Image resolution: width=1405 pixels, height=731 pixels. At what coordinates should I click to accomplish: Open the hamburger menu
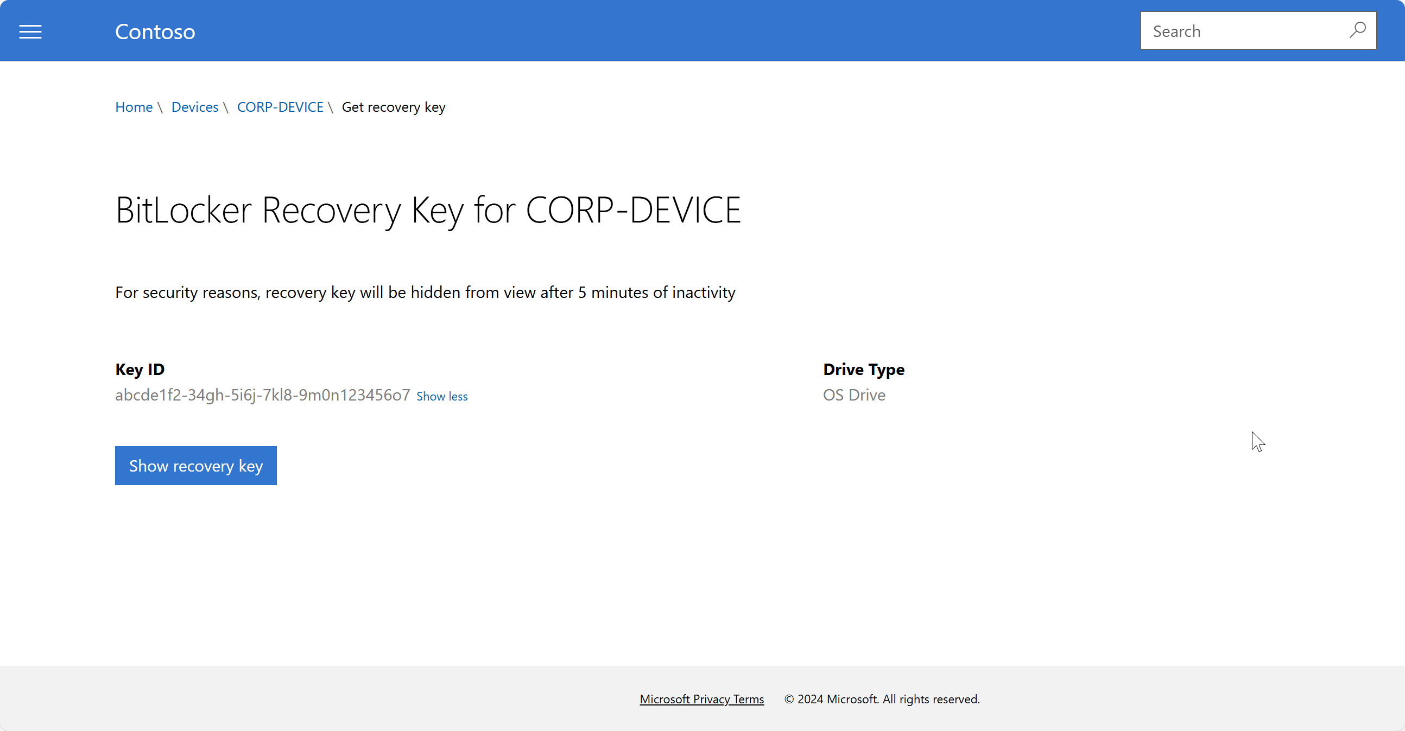30,30
